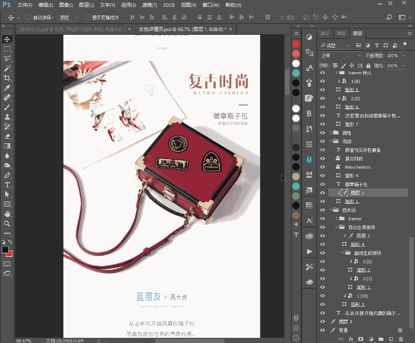Select the History Brush tool
The image size is (415, 343).
click(x=7, y=127)
